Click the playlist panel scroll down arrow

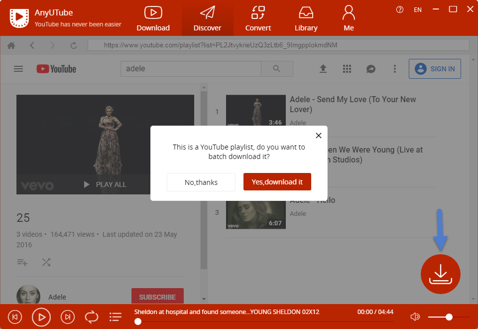pos(204,299)
